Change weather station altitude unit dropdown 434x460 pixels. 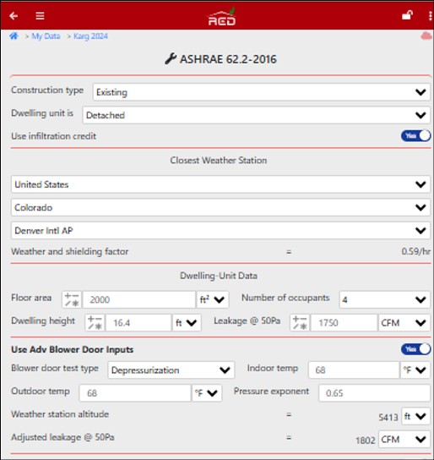[415, 416]
